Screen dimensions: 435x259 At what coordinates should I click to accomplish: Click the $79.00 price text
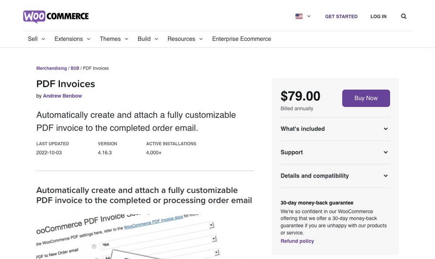point(301,96)
